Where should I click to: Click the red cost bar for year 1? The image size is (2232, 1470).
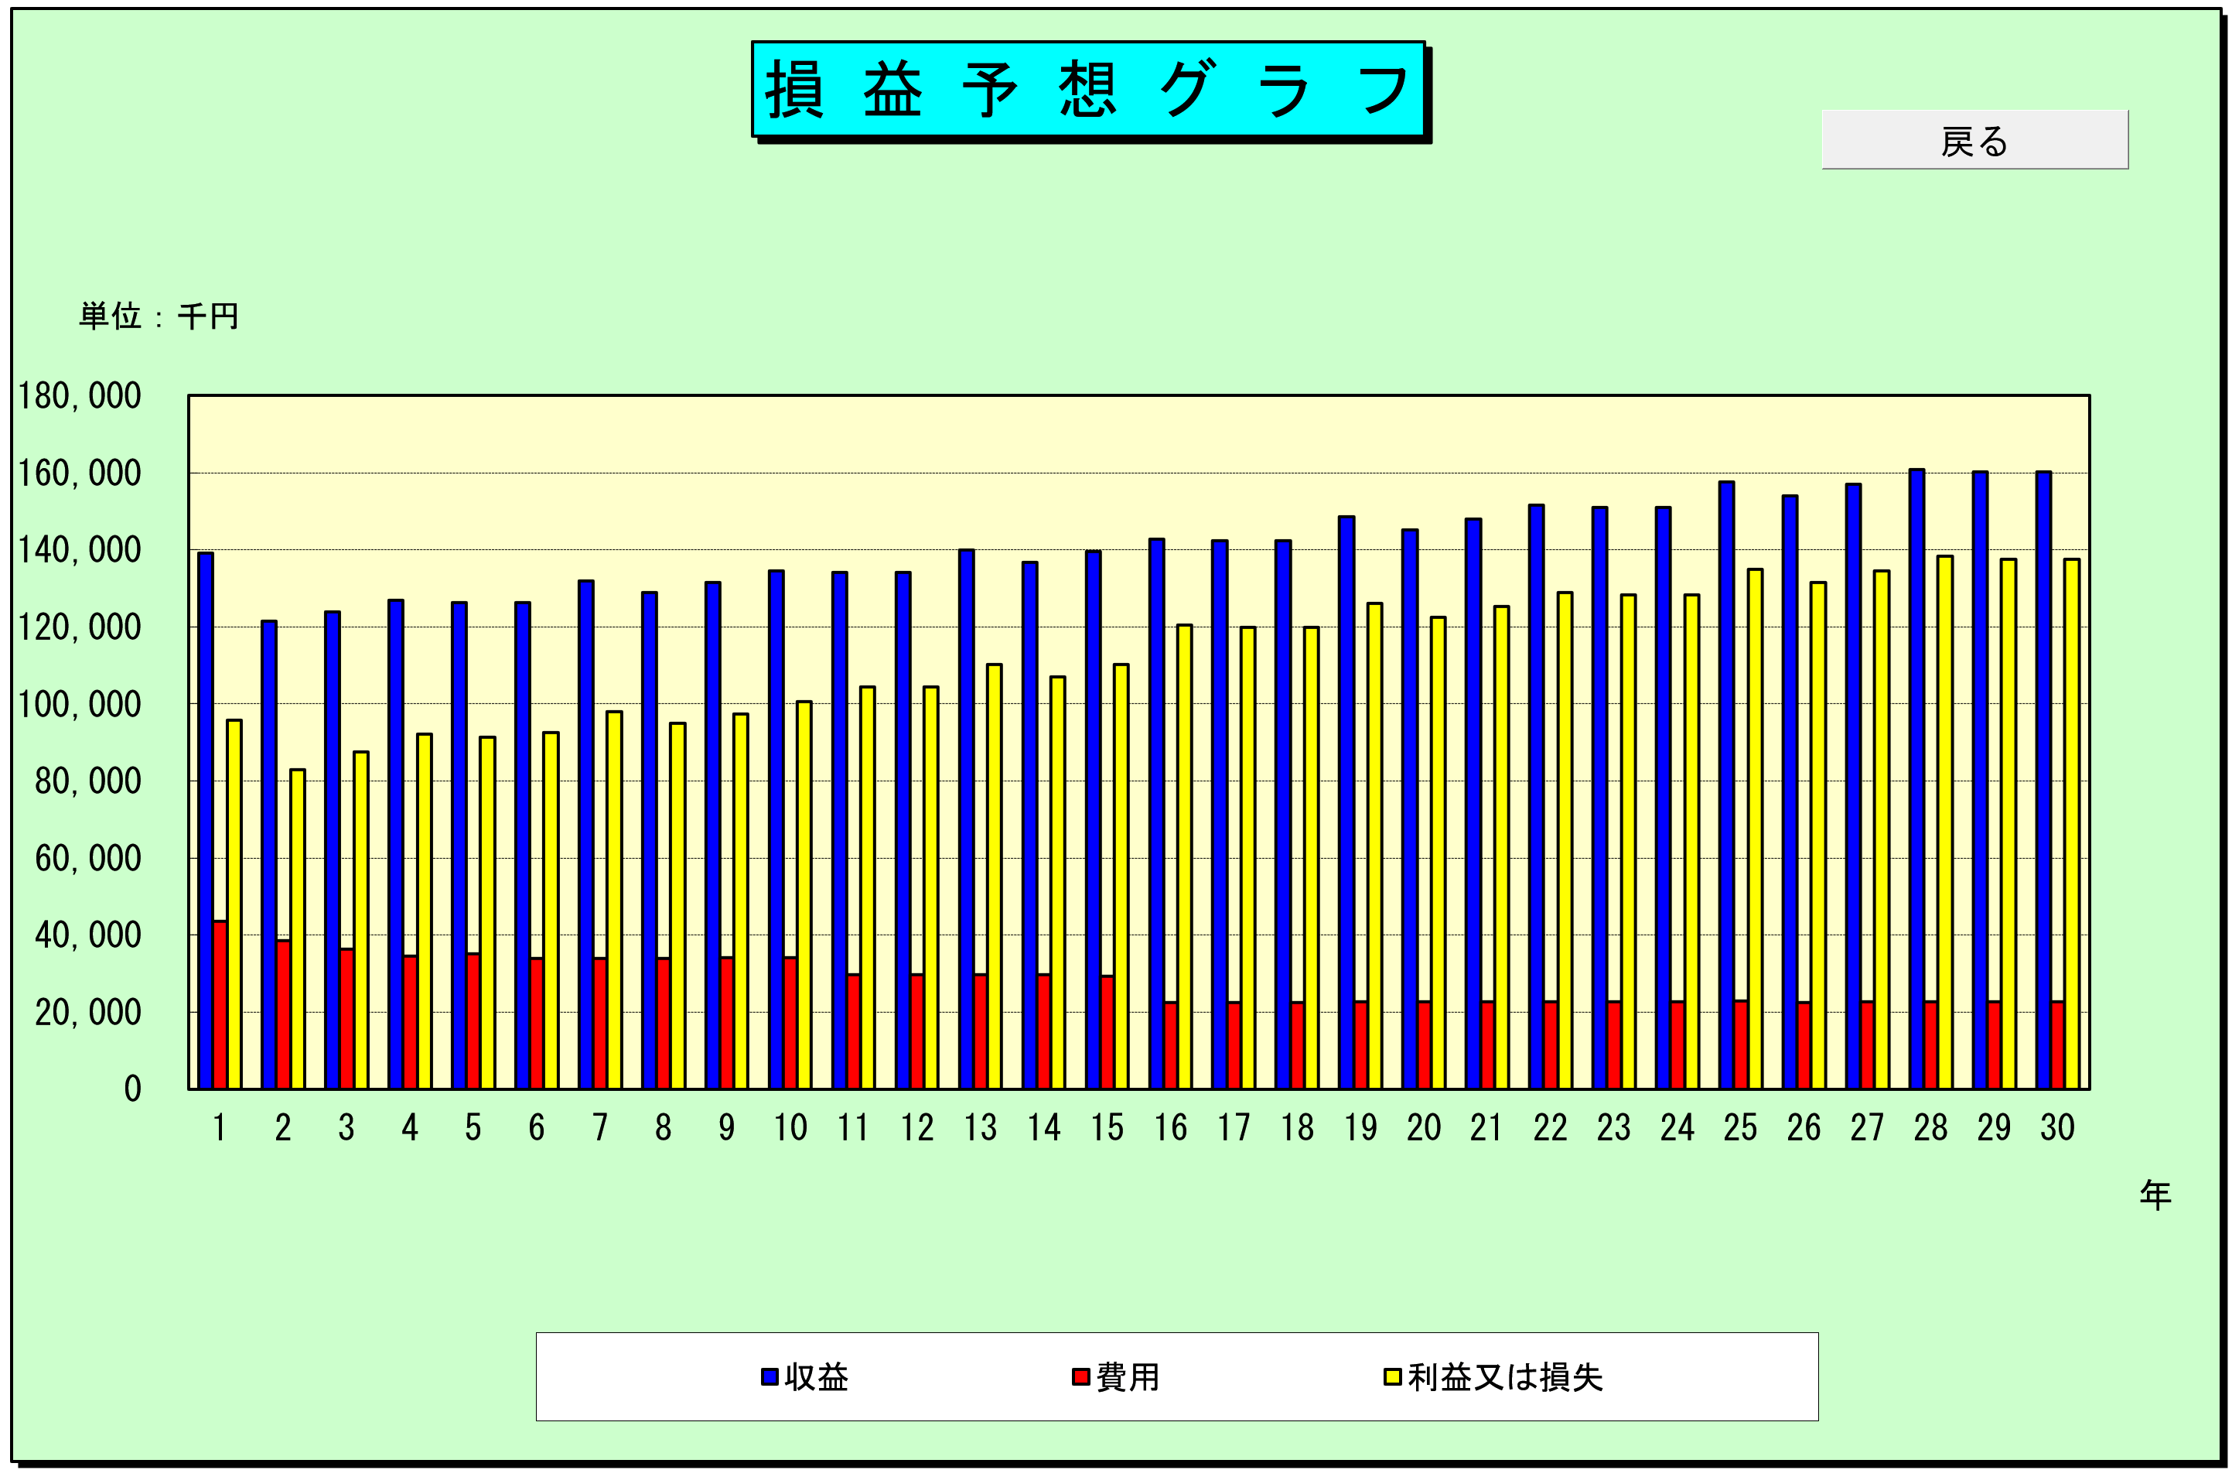[x=220, y=1003]
